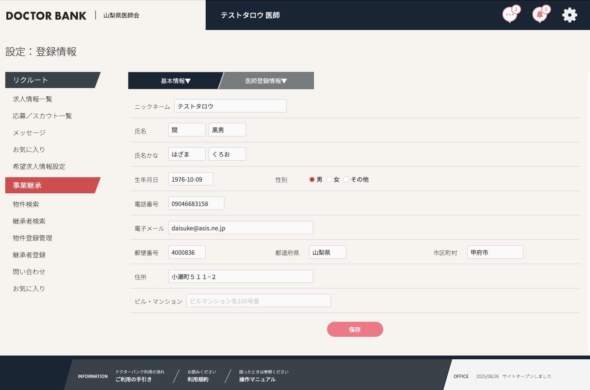Screen dimensions: 590x390
Task: Open the 操作マニュアル footer link
Action: coord(257,379)
